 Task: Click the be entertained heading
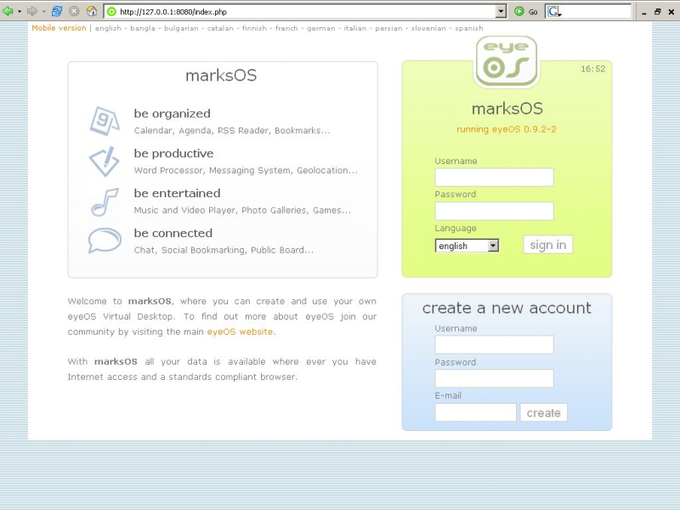pyautogui.click(x=177, y=194)
